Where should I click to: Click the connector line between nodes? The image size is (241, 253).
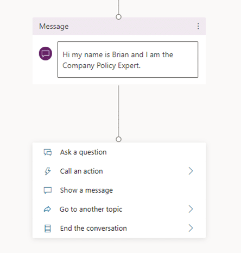118,111
